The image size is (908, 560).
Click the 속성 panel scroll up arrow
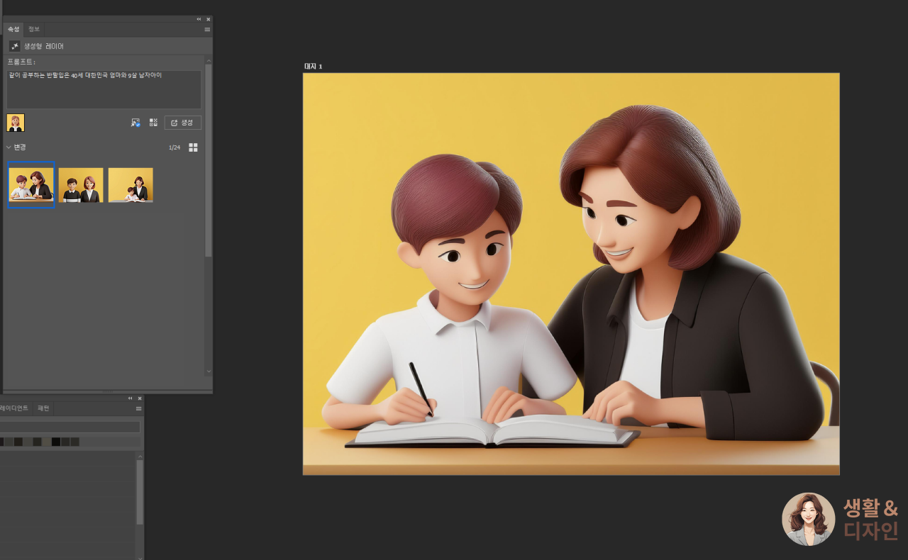tap(209, 60)
